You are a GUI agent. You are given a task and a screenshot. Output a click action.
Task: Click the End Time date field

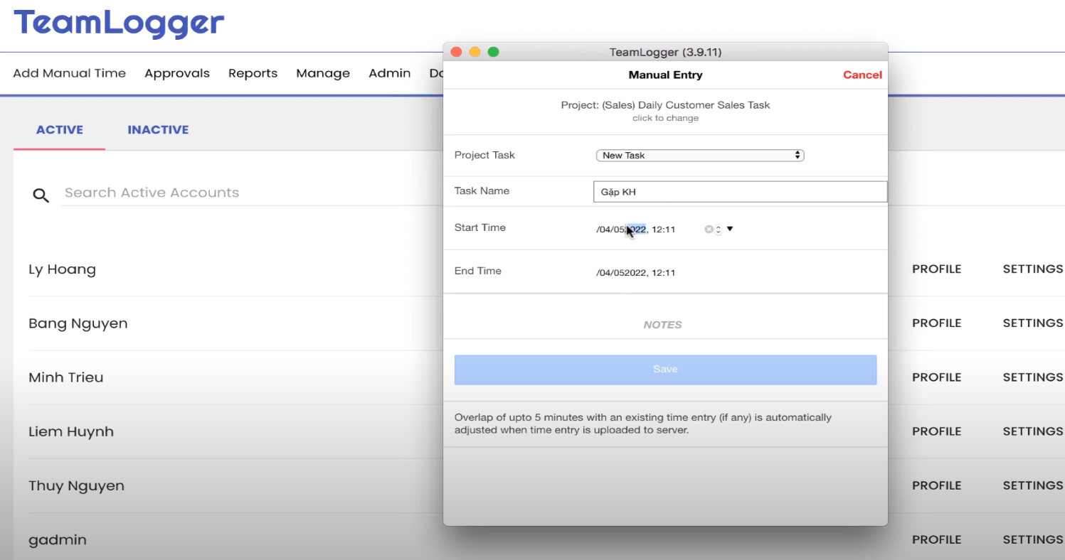636,272
